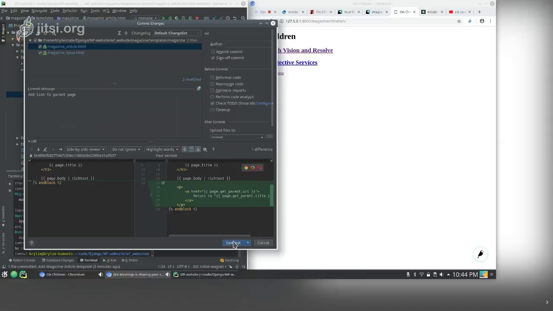Open the Tools menu in PyCharm
The image size is (553, 311).
[95, 11]
